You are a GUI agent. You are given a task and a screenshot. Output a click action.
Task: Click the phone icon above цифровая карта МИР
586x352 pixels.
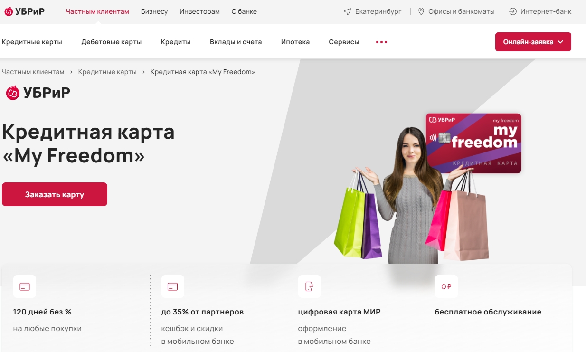310,286
